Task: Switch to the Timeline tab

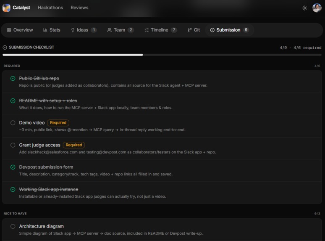Action: click(161, 30)
